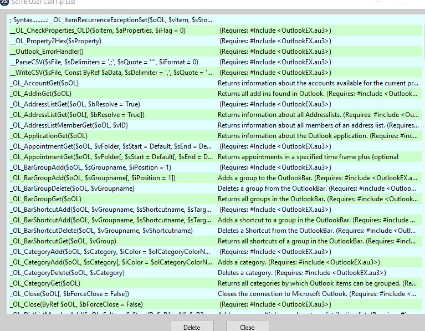Click description 'Returns information about all members'
The height and width of the screenshot is (331, 425).
click(x=318, y=126)
